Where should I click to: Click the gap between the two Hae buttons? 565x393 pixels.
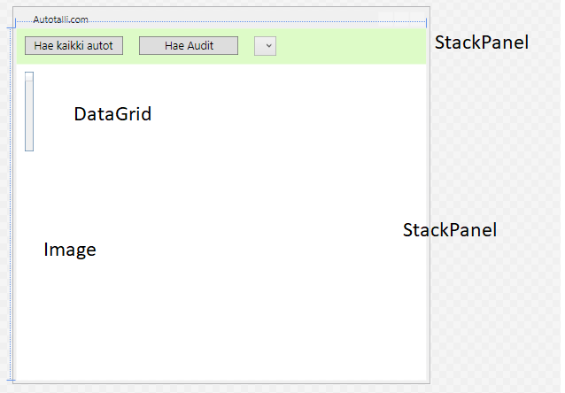point(131,46)
